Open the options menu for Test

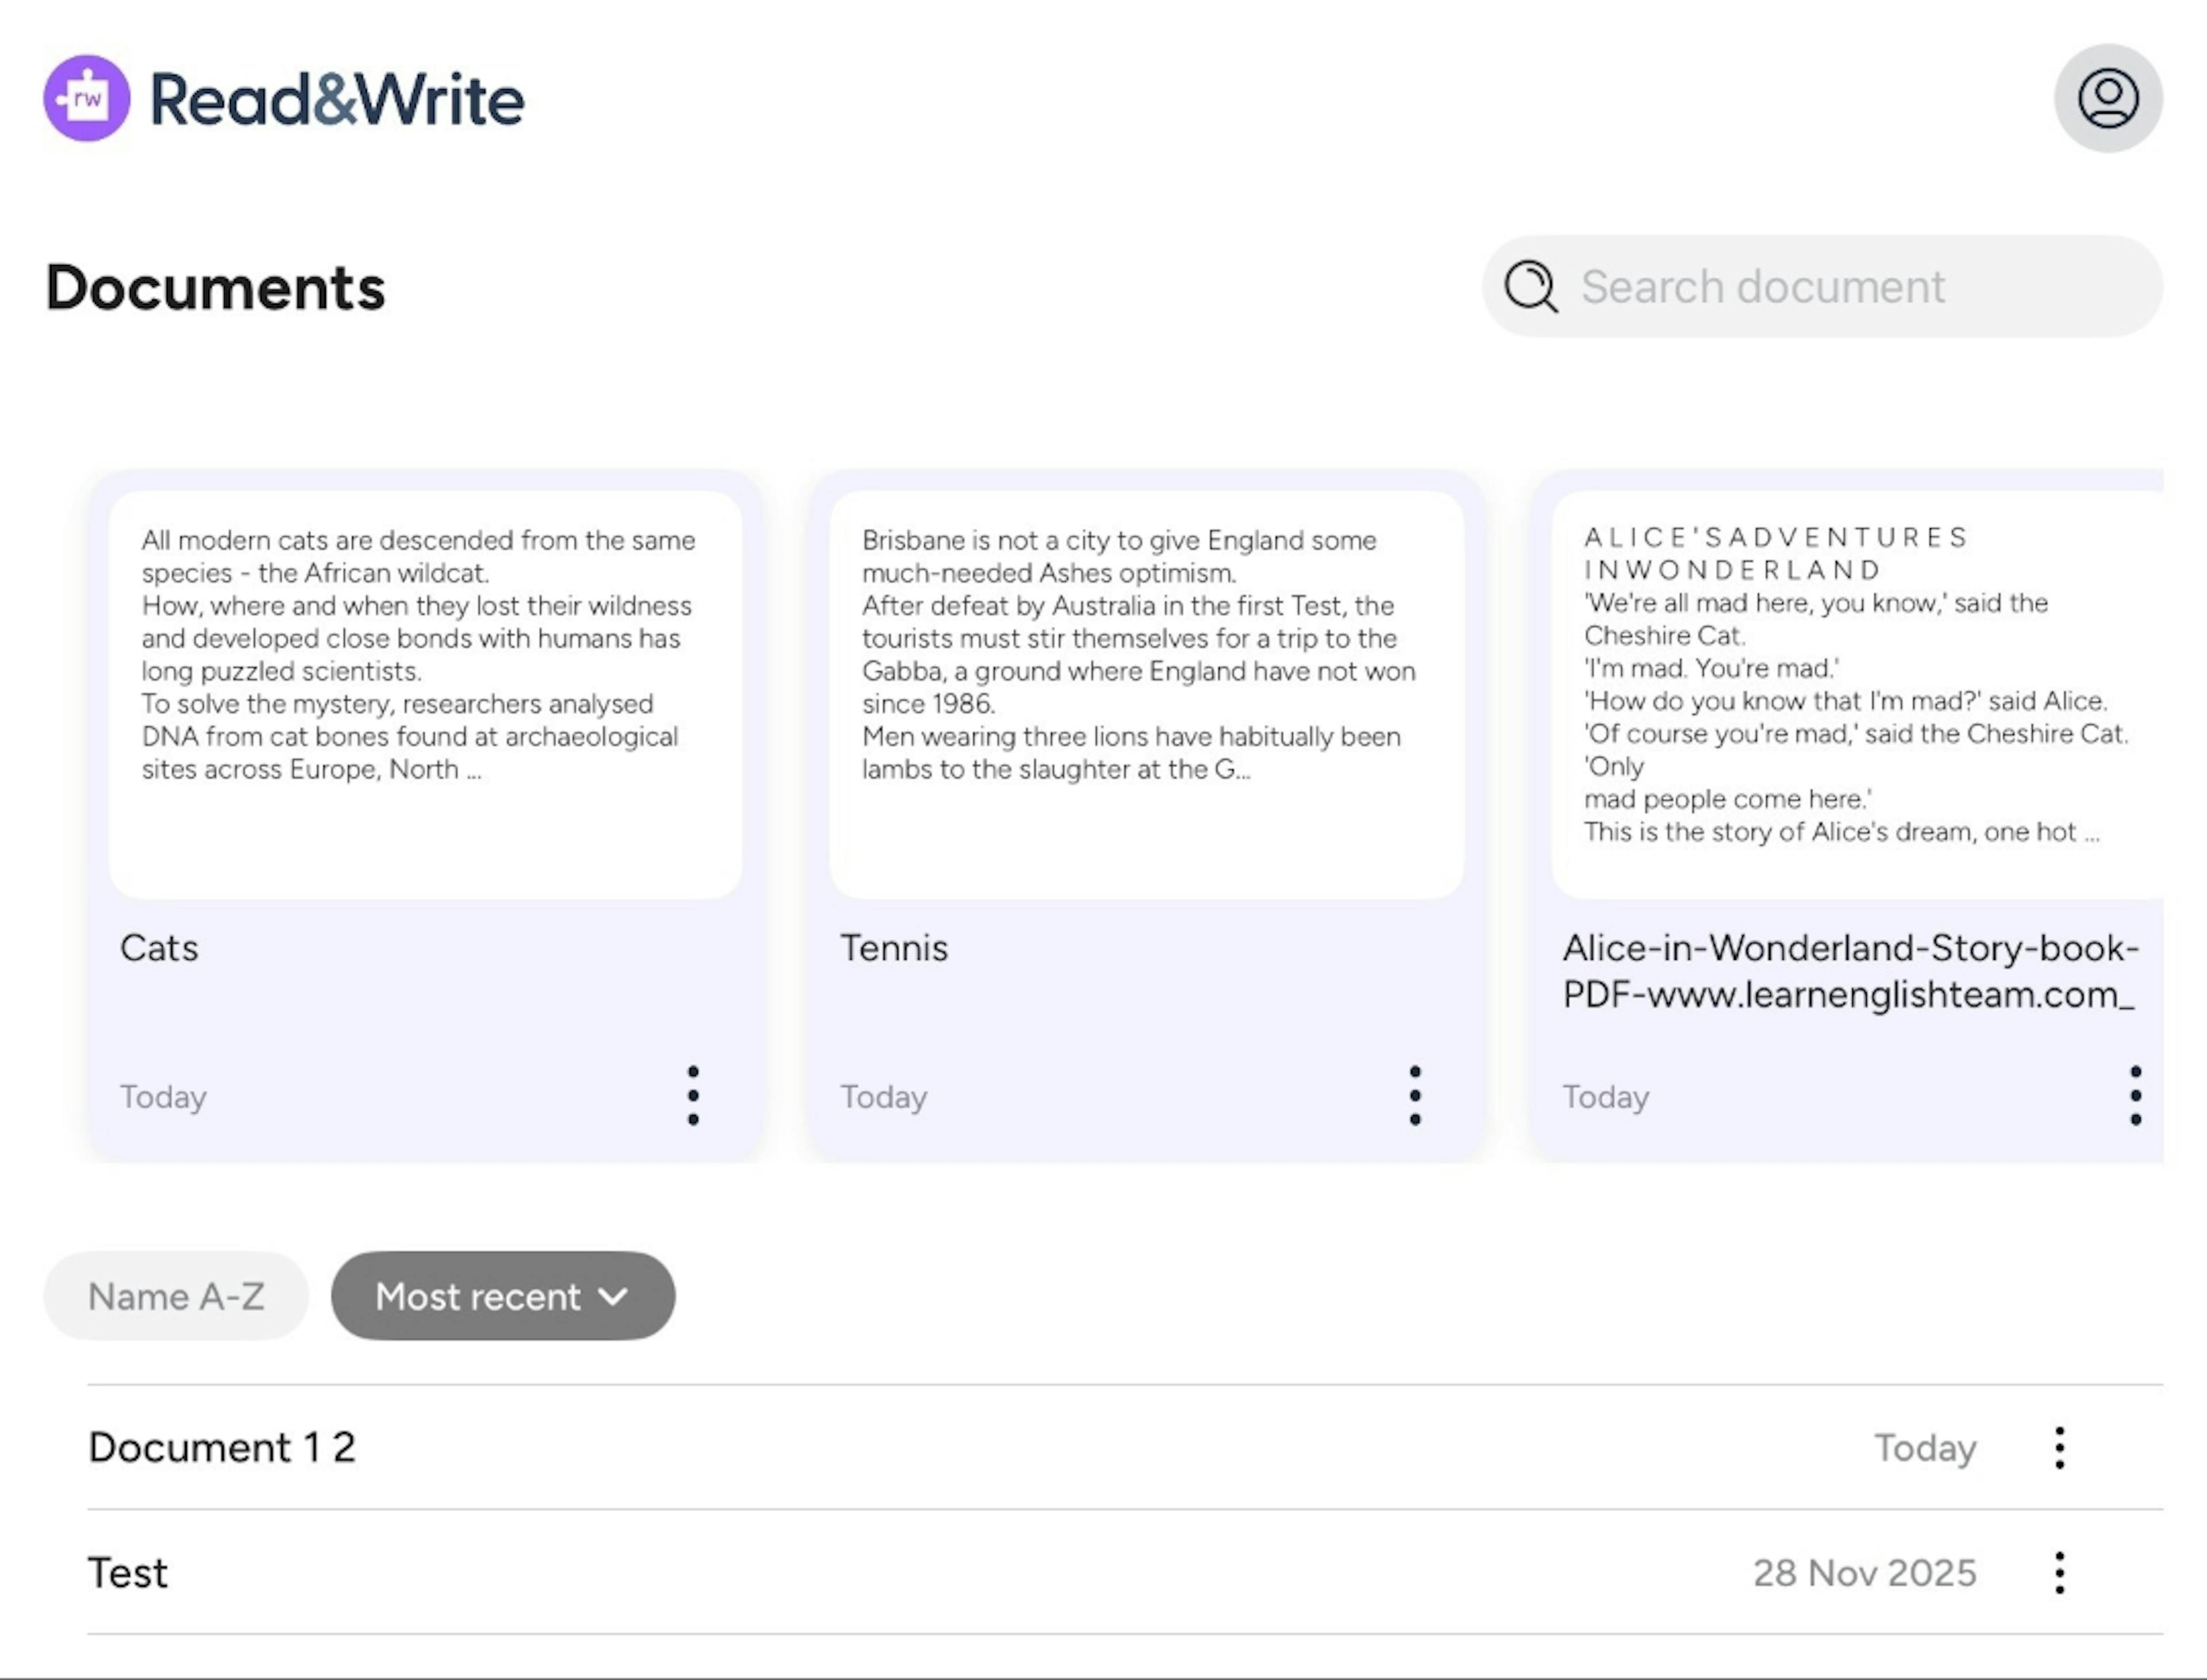point(2059,1573)
